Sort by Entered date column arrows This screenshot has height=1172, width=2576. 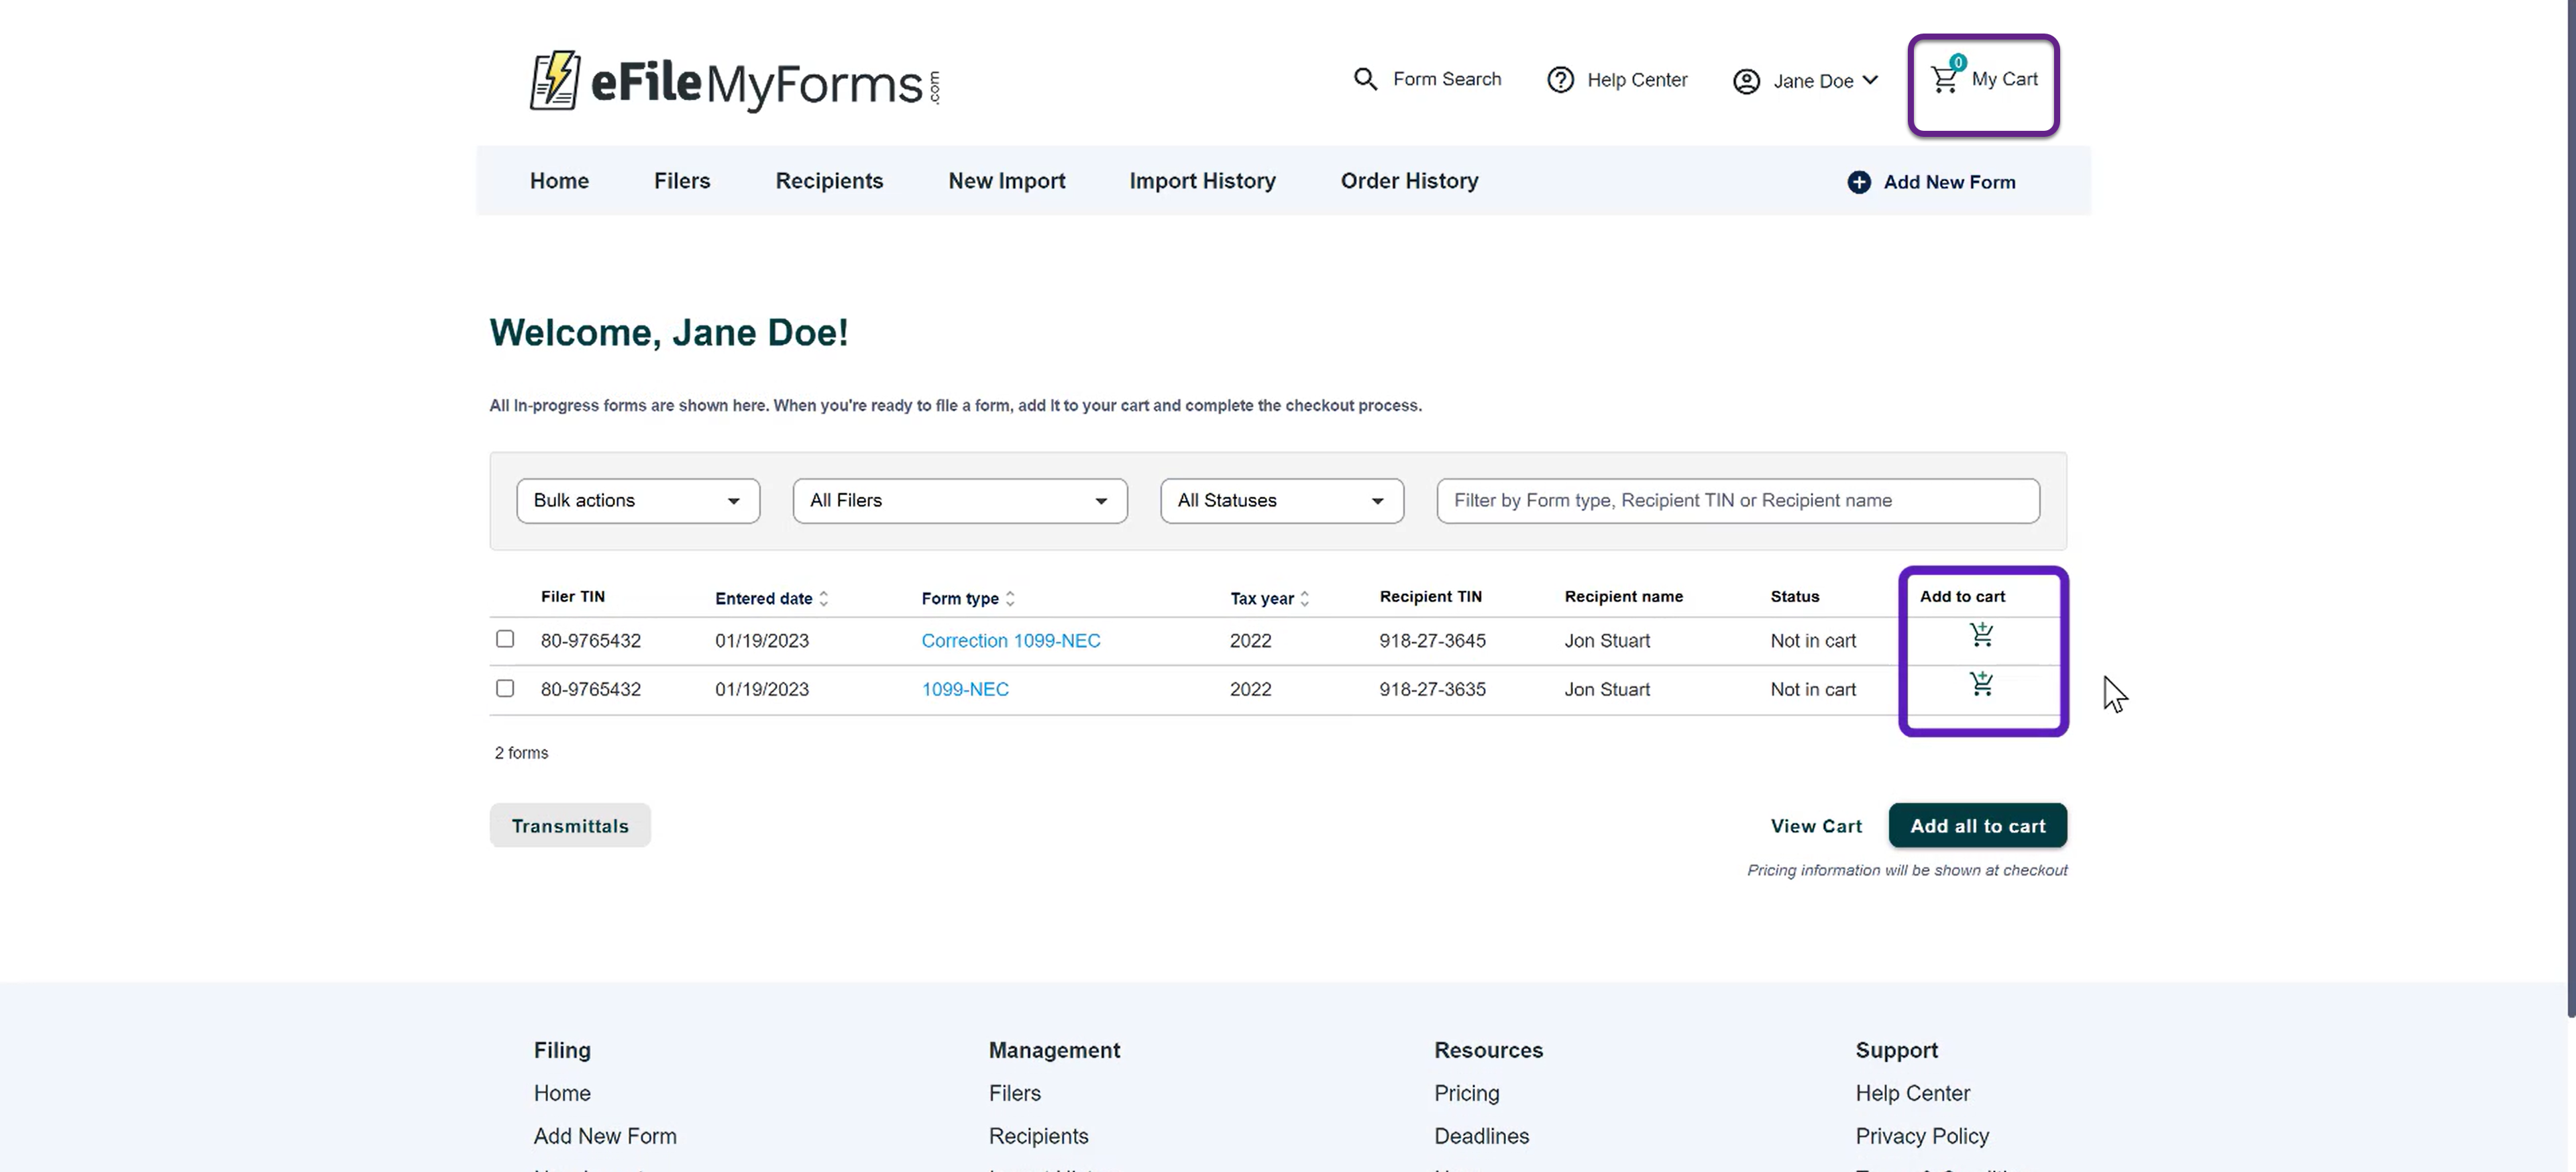click(823, 598)
